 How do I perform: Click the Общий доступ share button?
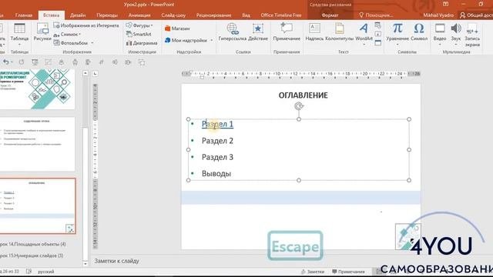(x=476, y=15)
